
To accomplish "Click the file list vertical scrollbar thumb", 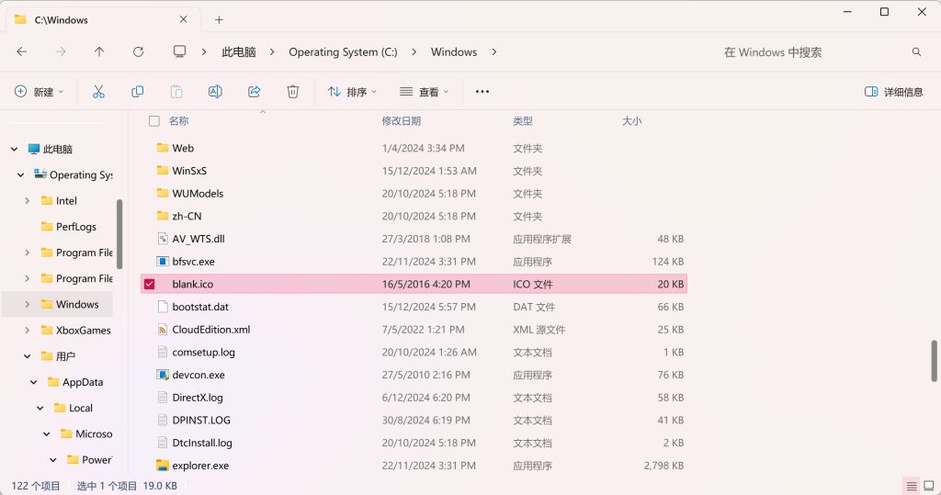I will (934, 361).
